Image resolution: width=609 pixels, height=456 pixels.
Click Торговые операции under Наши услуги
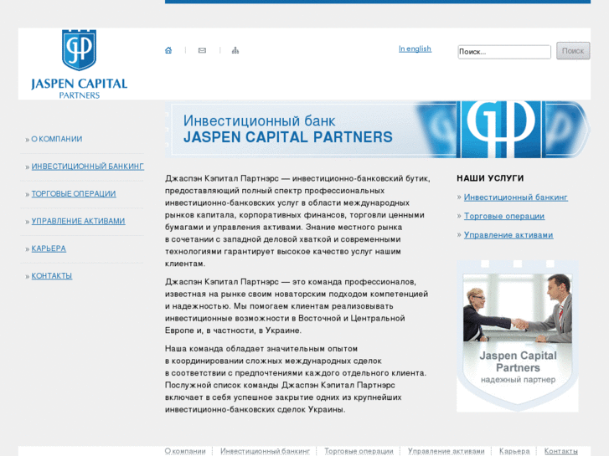click(x=503, y=217)
